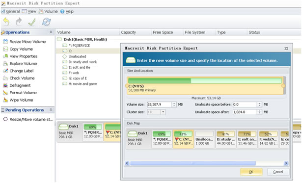The height and width of the screenshot is (183, 302).
Task: Click Unallocate space after input field
Action: 245,112
